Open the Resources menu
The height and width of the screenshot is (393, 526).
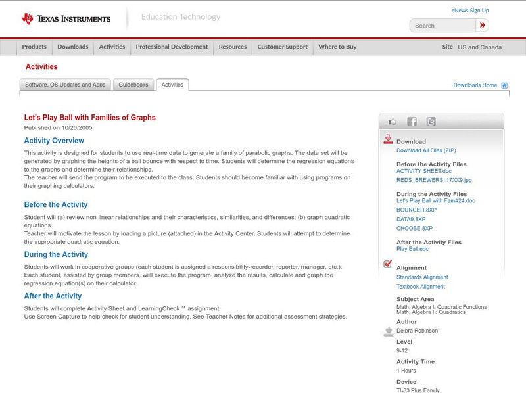pyautogui.click(x=233, y=47)
